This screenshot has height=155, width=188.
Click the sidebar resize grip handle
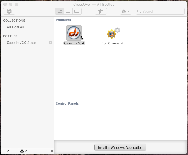pyautogui.click(x=51, y=151)
